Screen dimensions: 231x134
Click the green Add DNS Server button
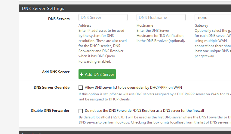(x=97, y=74)
